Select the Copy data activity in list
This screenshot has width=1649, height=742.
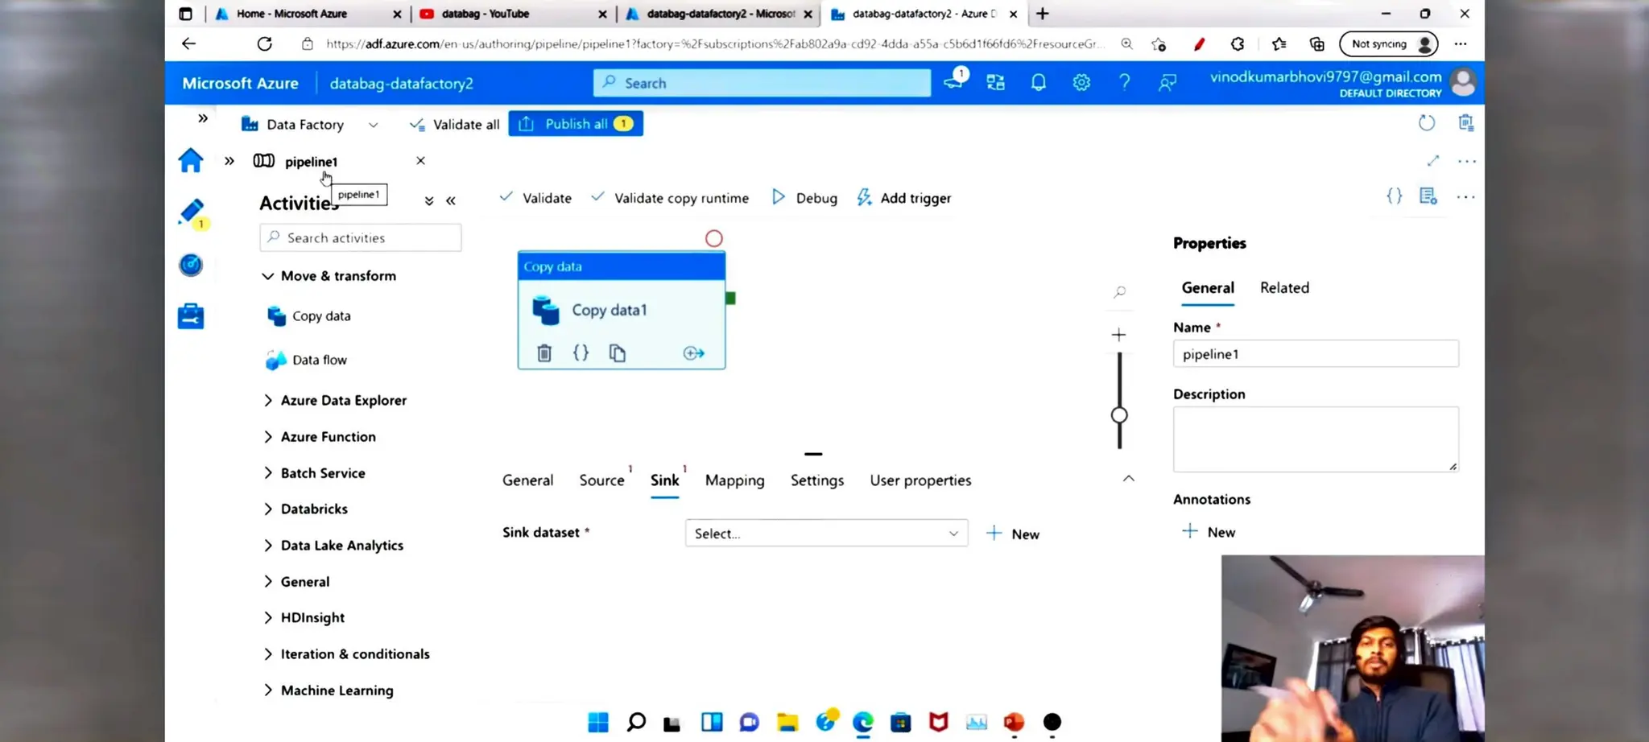coord(309,315)
